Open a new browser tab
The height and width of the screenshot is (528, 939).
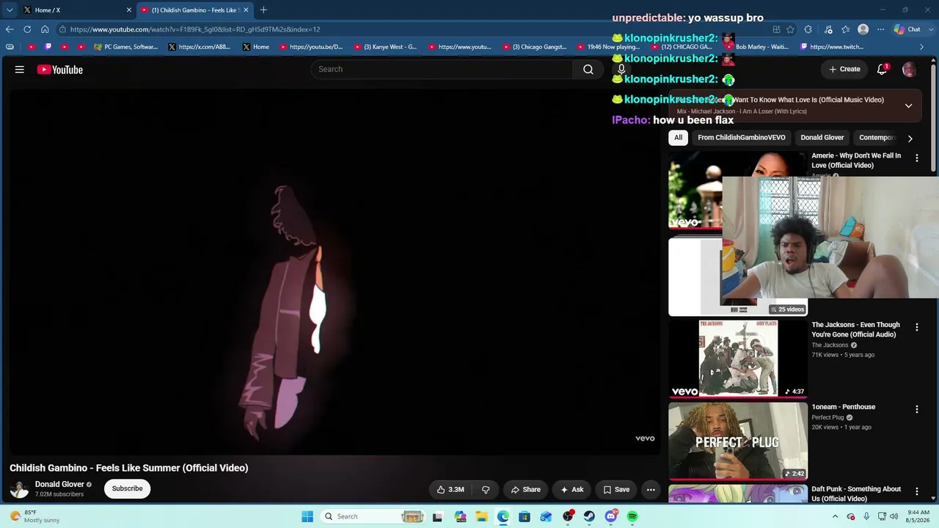coord(263,10)
